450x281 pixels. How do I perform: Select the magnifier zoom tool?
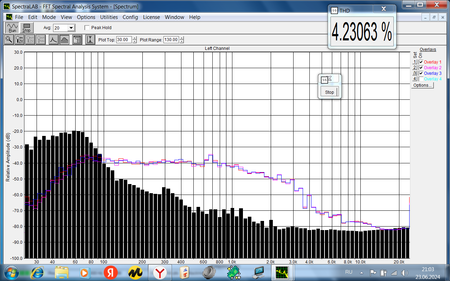(x=9, y=40)
